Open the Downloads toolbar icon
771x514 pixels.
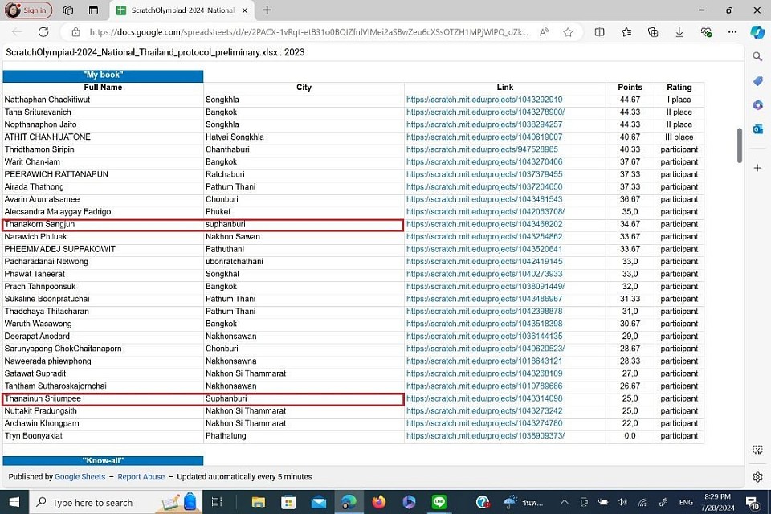pos(679,32)
